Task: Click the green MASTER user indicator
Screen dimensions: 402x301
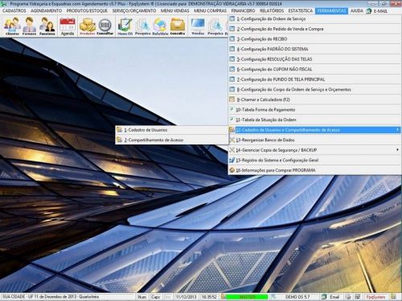Action: (247, 297)
